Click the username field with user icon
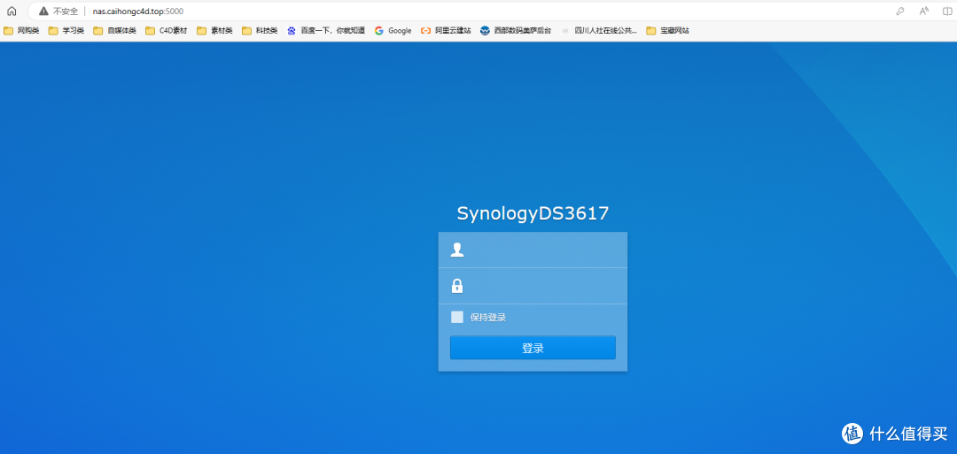Viewport: 957px width, 454px height. tap(533, 250)
